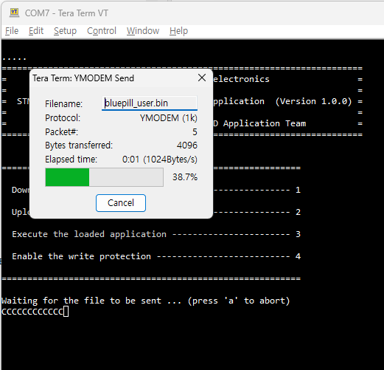This screenshot has width=384, height=370.
Task: Click the Packet# value 5
Action: (x=195, y=132)
